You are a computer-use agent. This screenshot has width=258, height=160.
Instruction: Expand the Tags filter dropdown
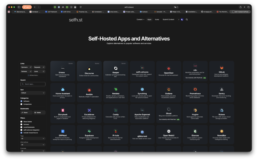[x=33, y=139]
